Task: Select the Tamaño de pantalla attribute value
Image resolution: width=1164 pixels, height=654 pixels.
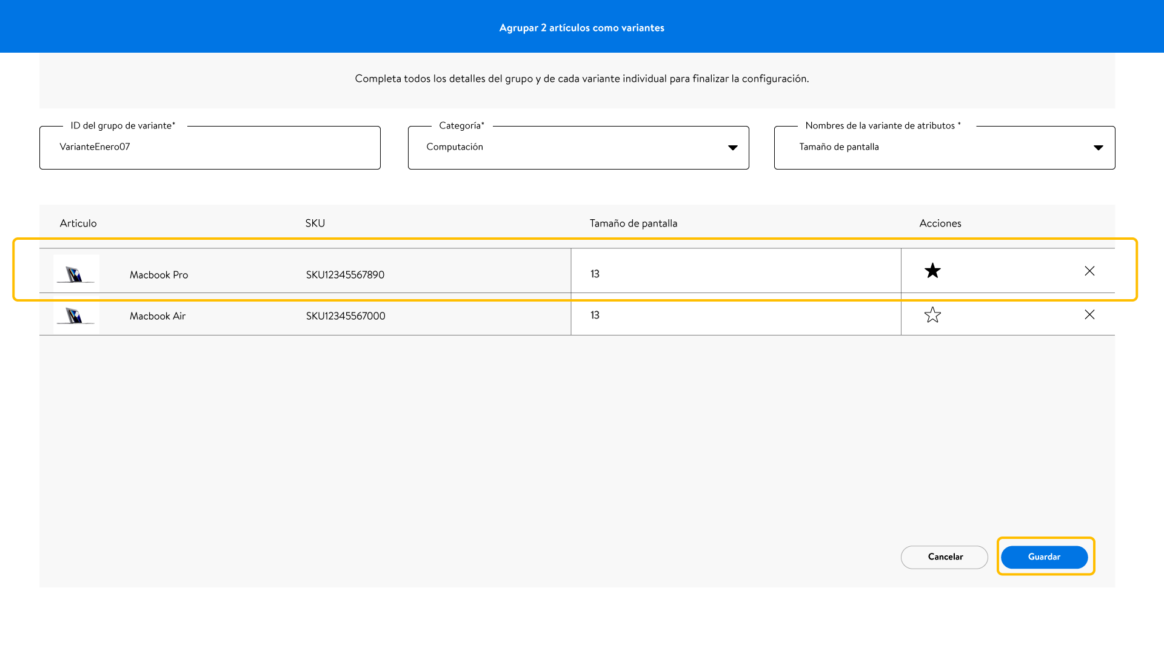Action: pyautogui.click(x=839, y=147)
